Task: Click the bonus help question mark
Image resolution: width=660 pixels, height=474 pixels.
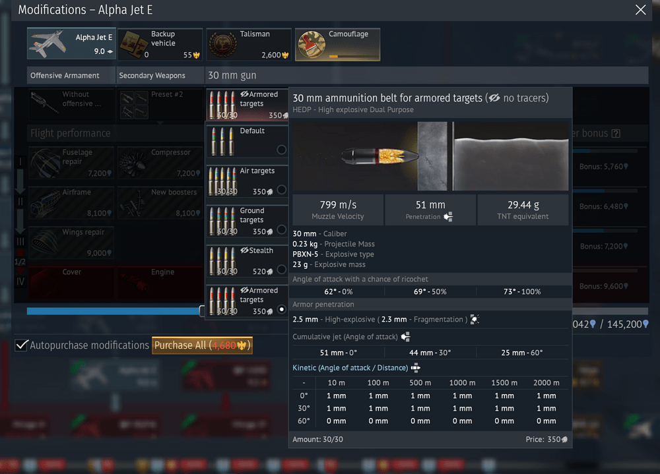Action: 616,134
